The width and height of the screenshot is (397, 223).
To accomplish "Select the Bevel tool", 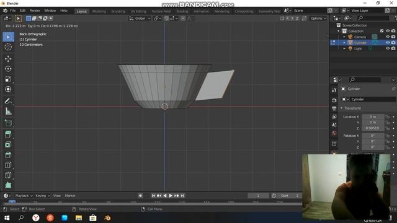I will tap(8, 155).
